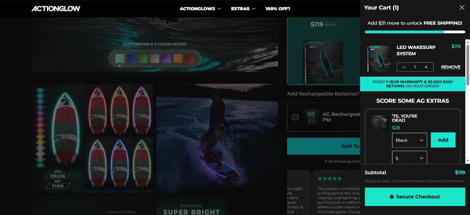
Task: Select the orange color mode swatch
Action: point(178,59)
